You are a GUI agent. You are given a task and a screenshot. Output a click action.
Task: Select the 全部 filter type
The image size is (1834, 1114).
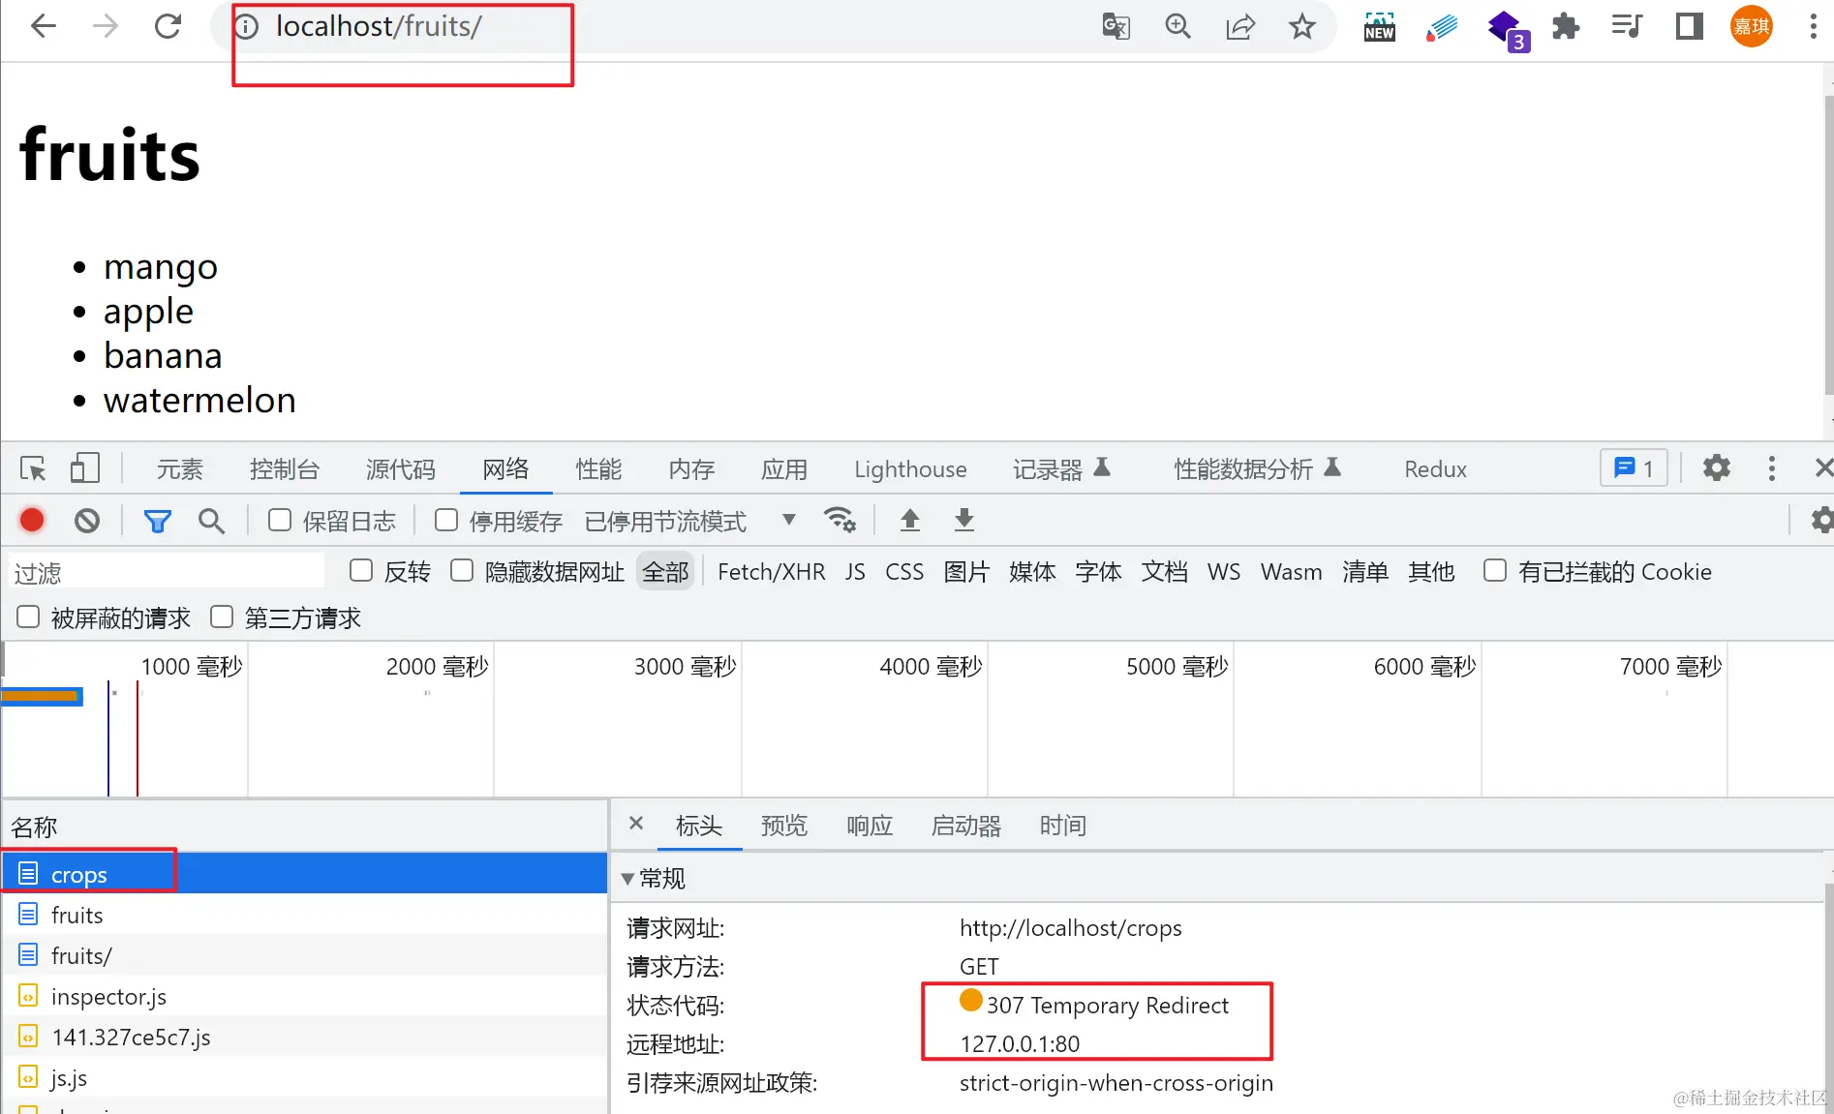[665, 572]
